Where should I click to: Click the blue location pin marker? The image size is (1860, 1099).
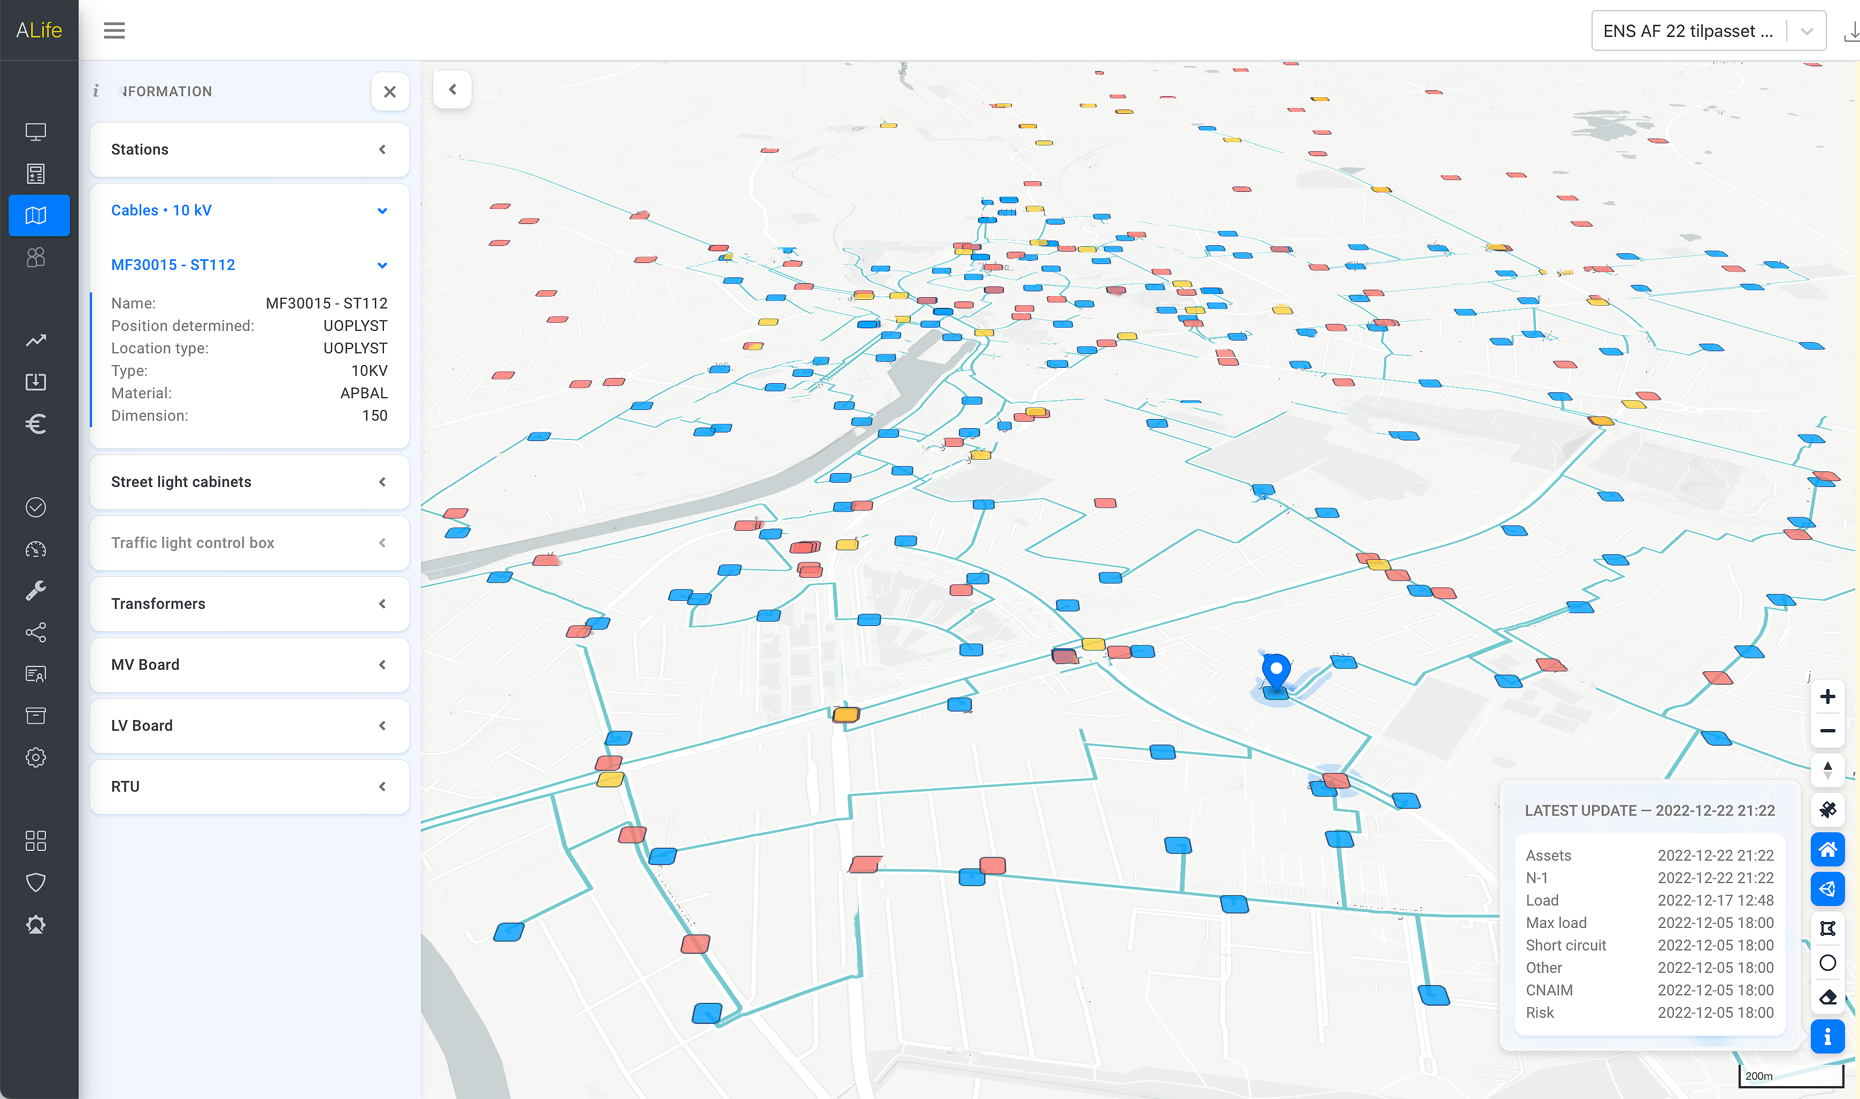1275,670
